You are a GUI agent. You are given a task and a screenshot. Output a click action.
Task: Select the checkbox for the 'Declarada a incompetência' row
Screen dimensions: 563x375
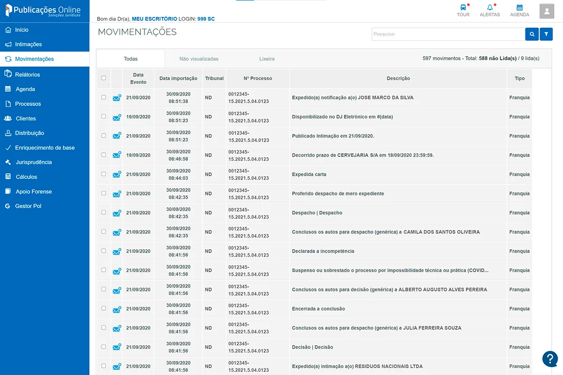pyautogui.click(x=104, y=251)
